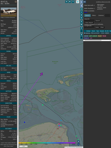Image resolution: width=111 pixels, height=148 pixels.
Task: Toggle the L map option button
Action: (x=81, y=12)
